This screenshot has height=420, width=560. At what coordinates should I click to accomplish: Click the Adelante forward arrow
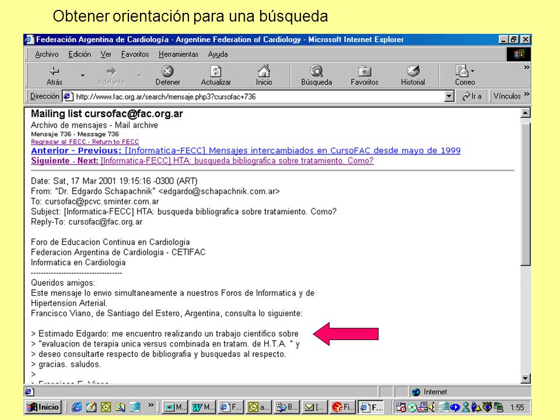tap(111, 76)
